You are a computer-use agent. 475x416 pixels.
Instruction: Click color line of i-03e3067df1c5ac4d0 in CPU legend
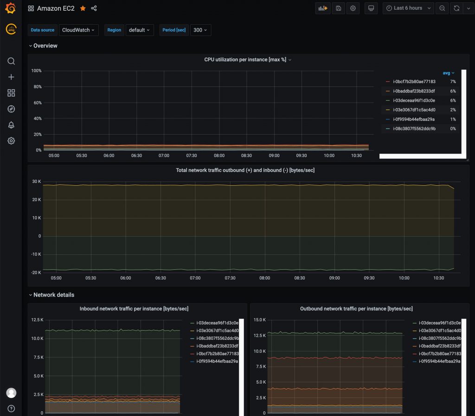point(388,110)
